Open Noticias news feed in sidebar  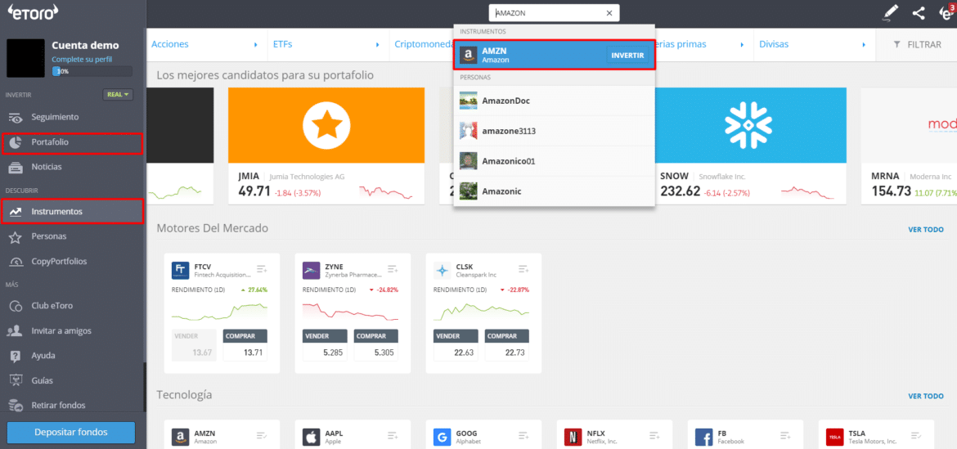click(x=47, y=167)
